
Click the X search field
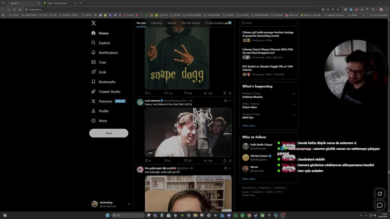269,23
